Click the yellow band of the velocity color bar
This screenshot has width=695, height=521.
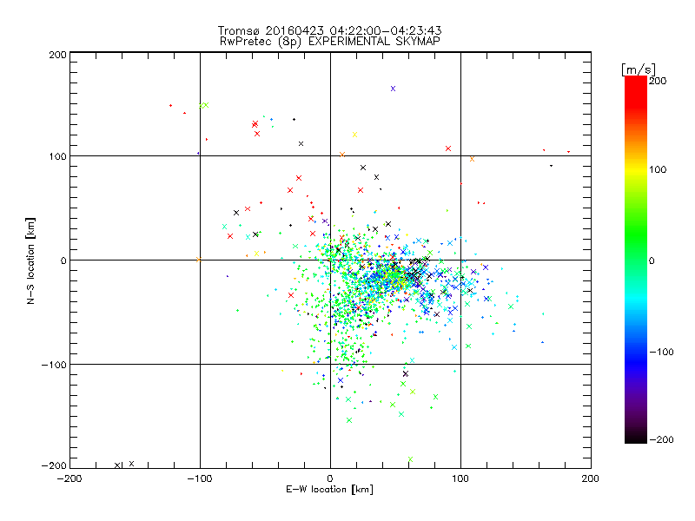pyautogui.click(x=636, y=169)
